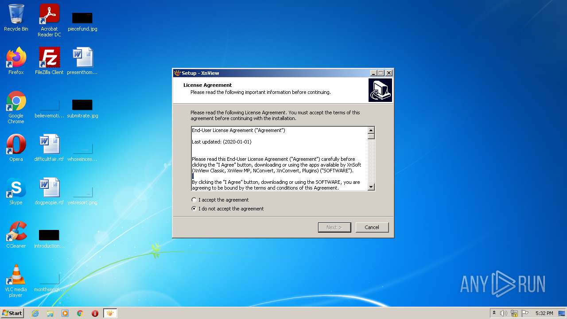Select the presenthom... Word document
The height and width of the screenshot is (319, 567).
pos(82,61)
